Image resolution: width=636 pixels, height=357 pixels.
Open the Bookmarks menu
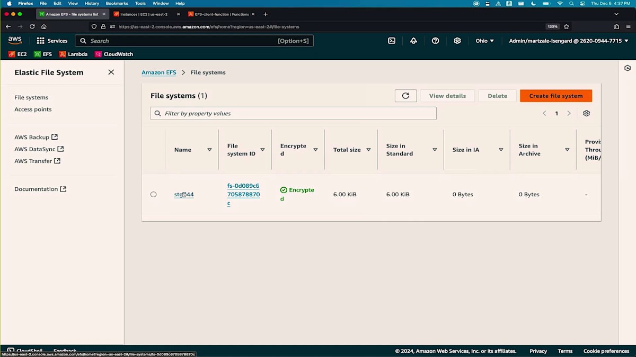pyautogui.click(x=117, y=3)
